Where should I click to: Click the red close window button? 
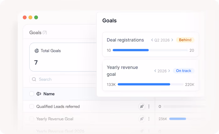pos(25,18)
